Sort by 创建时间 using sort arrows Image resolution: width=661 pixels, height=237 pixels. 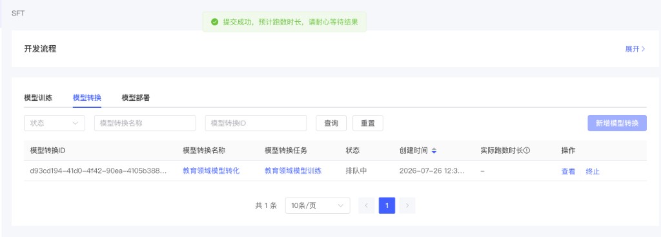click(x=434, y=150)
